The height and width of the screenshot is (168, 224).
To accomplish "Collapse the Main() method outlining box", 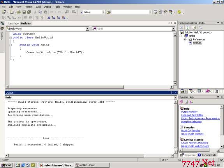I will 11,45.
